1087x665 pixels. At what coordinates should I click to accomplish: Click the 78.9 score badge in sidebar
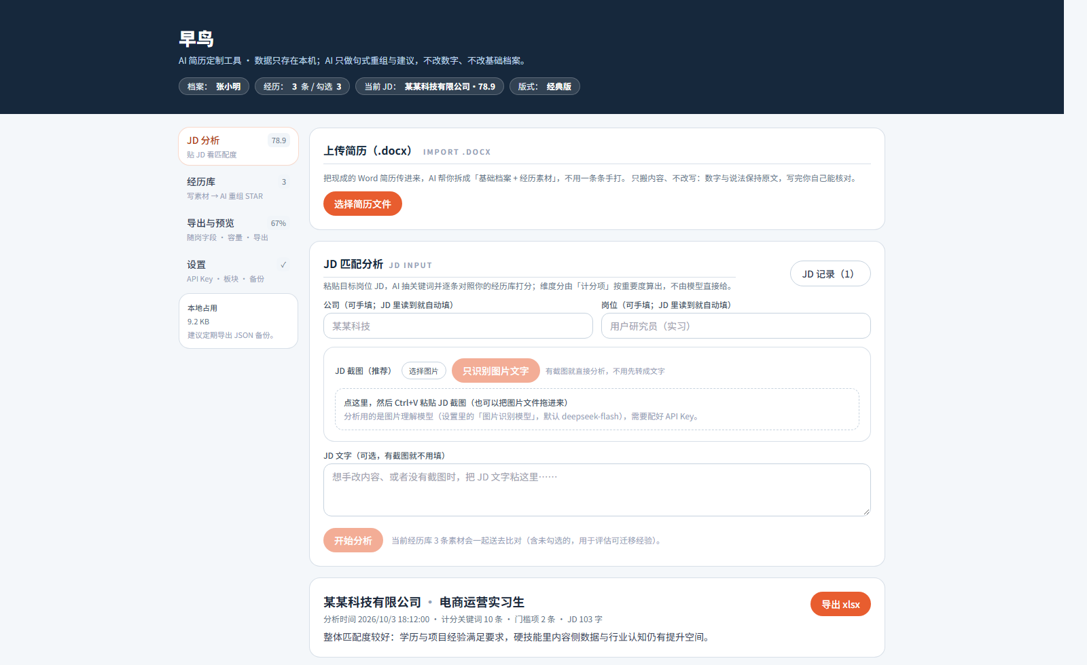279,140
